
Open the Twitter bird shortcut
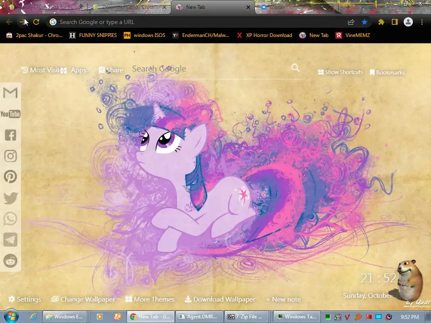(x=11, y=198)
